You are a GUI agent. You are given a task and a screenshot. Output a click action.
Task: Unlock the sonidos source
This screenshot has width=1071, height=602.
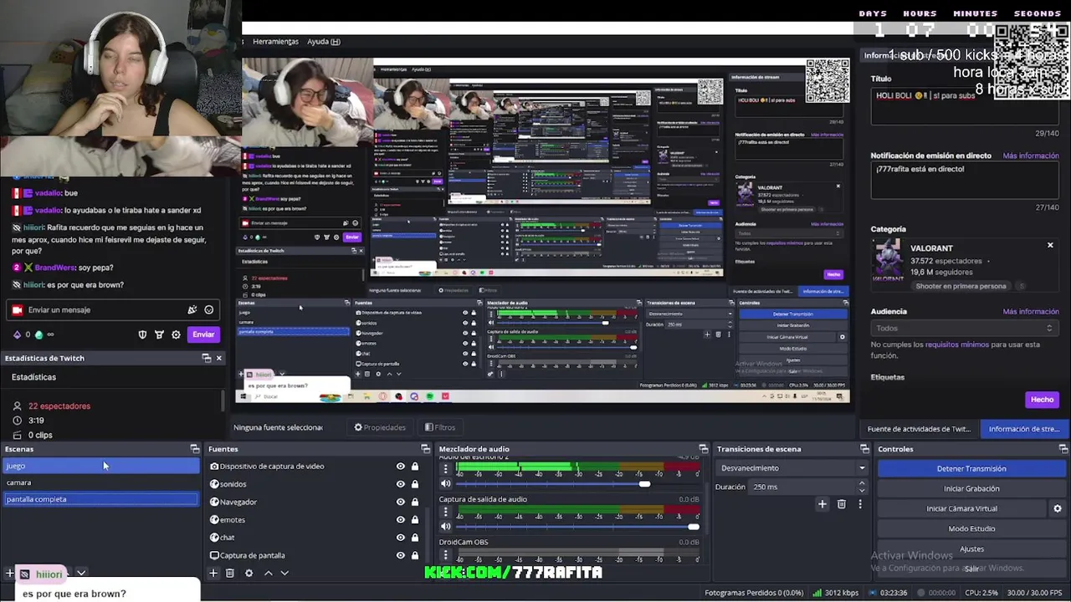pyautogui.click(x=415, y=484)
